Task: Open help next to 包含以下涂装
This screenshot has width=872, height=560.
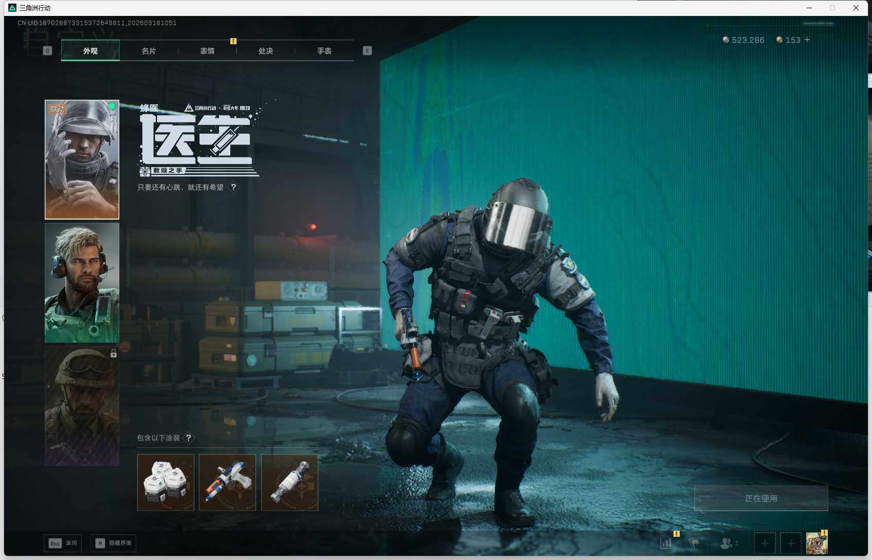Action: click(189, 438)
